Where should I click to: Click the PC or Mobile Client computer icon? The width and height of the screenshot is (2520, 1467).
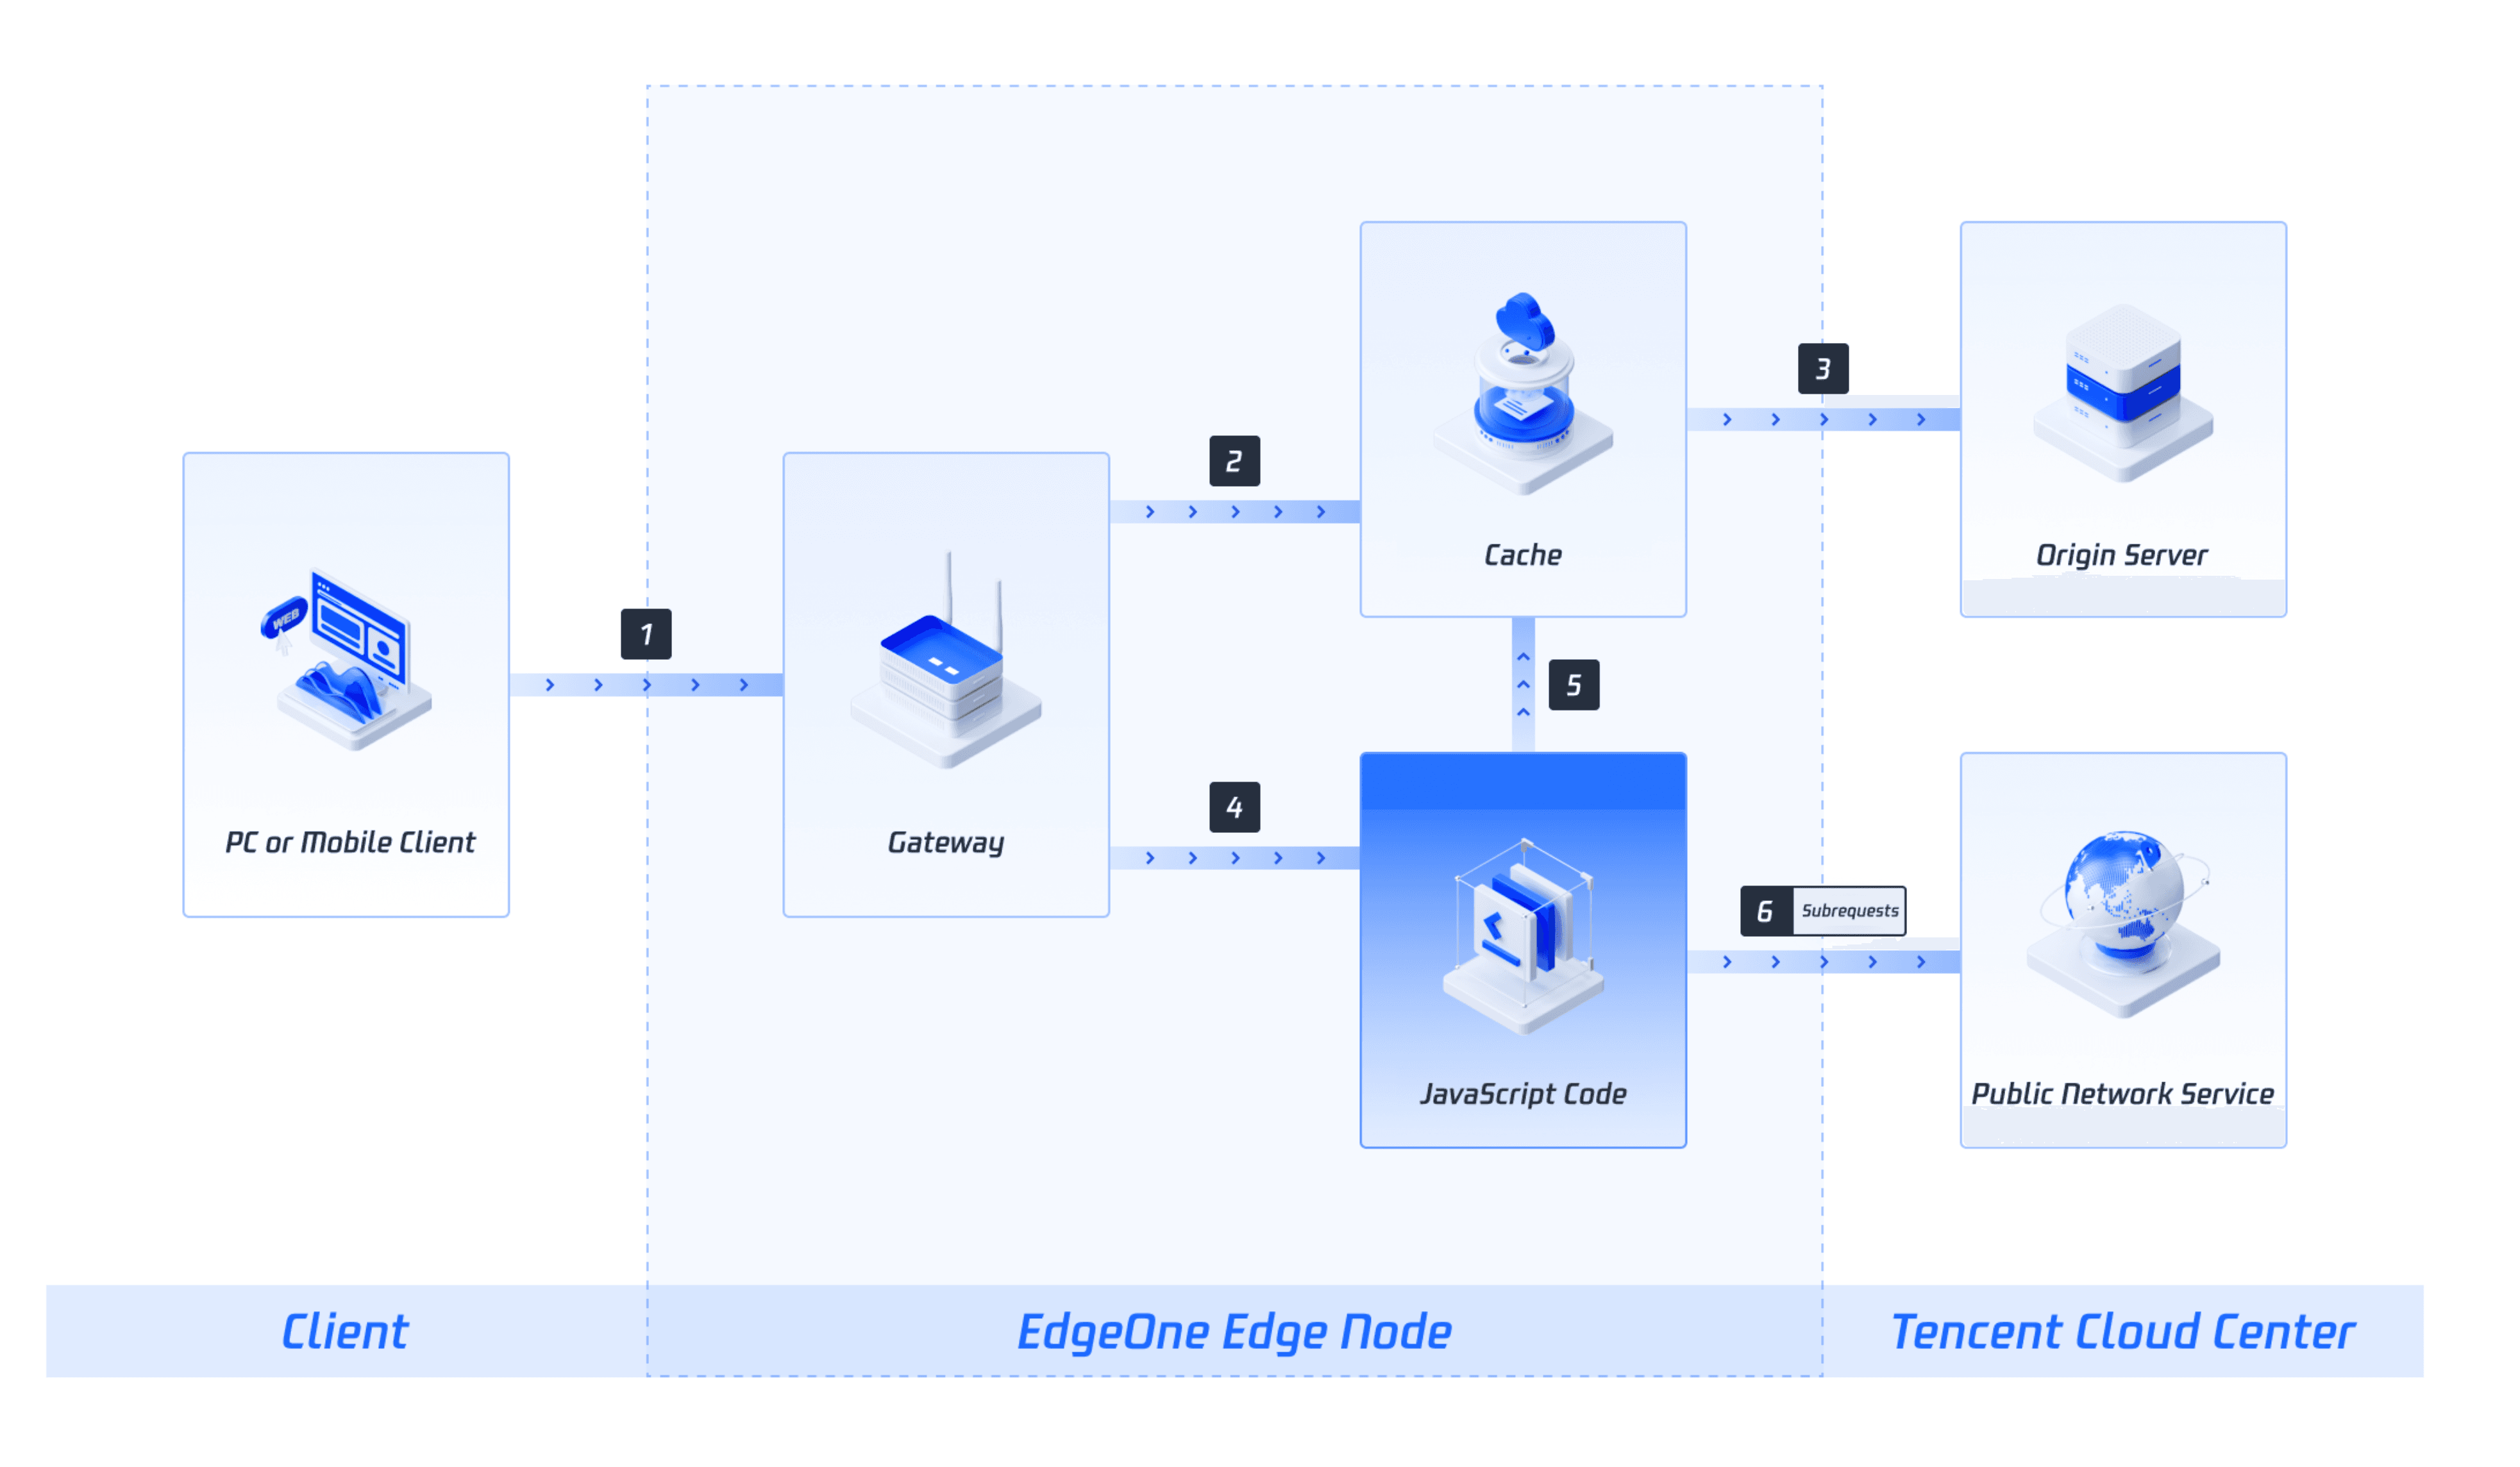(x=347, y=659)
